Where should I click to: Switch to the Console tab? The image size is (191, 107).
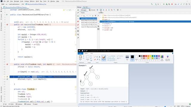pos(92,10)
